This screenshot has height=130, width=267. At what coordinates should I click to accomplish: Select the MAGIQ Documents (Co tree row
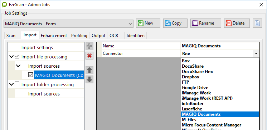pyautogui.click(x=59, y=75)
